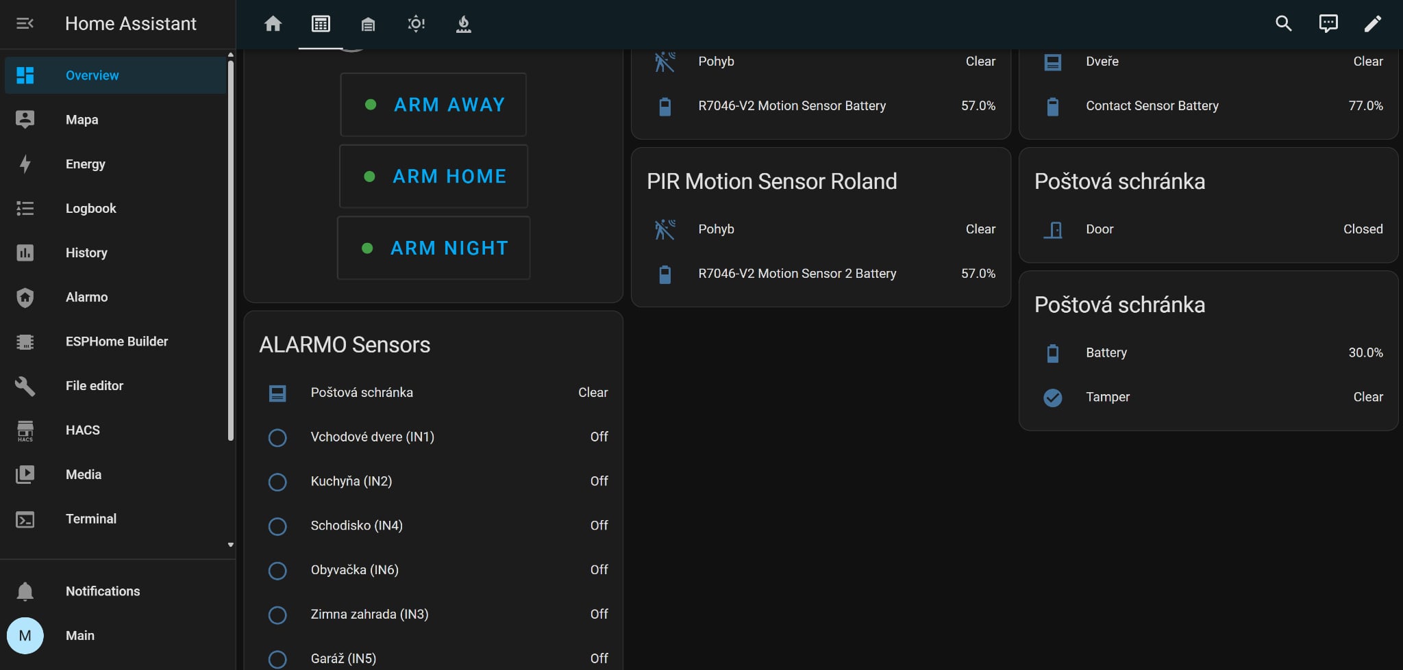Click the History chart icon
Image resolution: width=1403 pixels, height=670 pixels.
(x=25, y=253)
